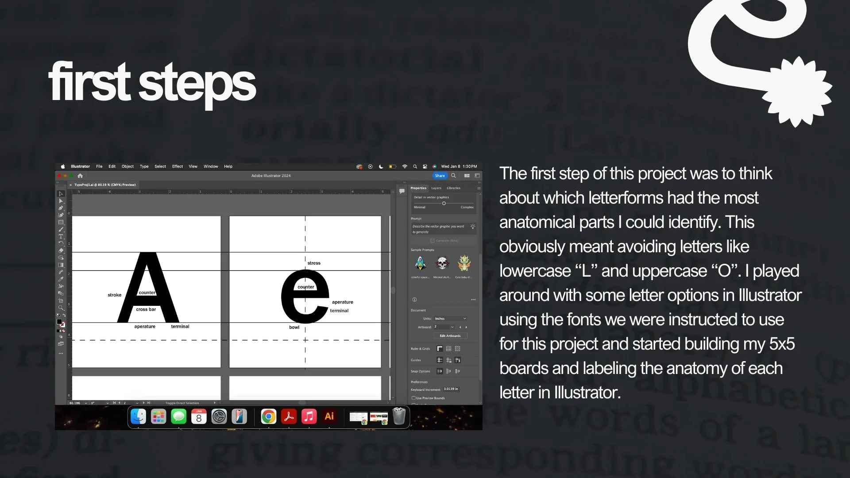This screenshot has height=478, width=850.
Task: Toggle show grid in Ruler & Grids
Action: [448, 349]
